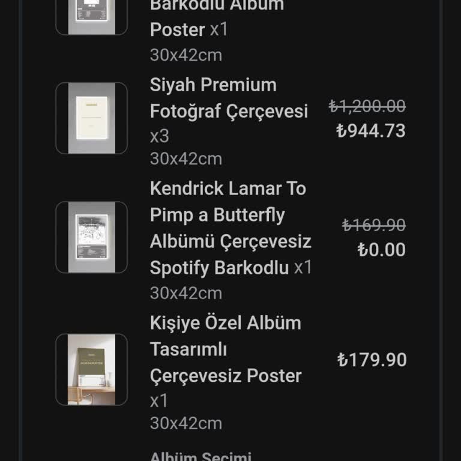Tap the x1 quantity beside the top Poster
This screenshot has height=461, width=461.
219,29
